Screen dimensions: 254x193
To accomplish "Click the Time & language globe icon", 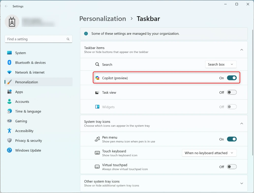I will (x=9, y=111).
